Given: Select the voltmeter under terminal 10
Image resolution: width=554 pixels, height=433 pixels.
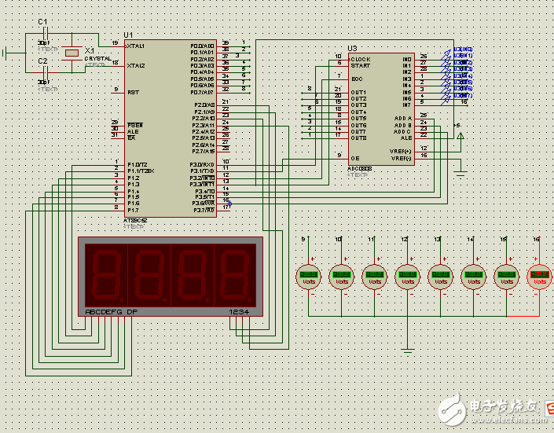Looking at the screenshot, I should (x=341, y=277).
